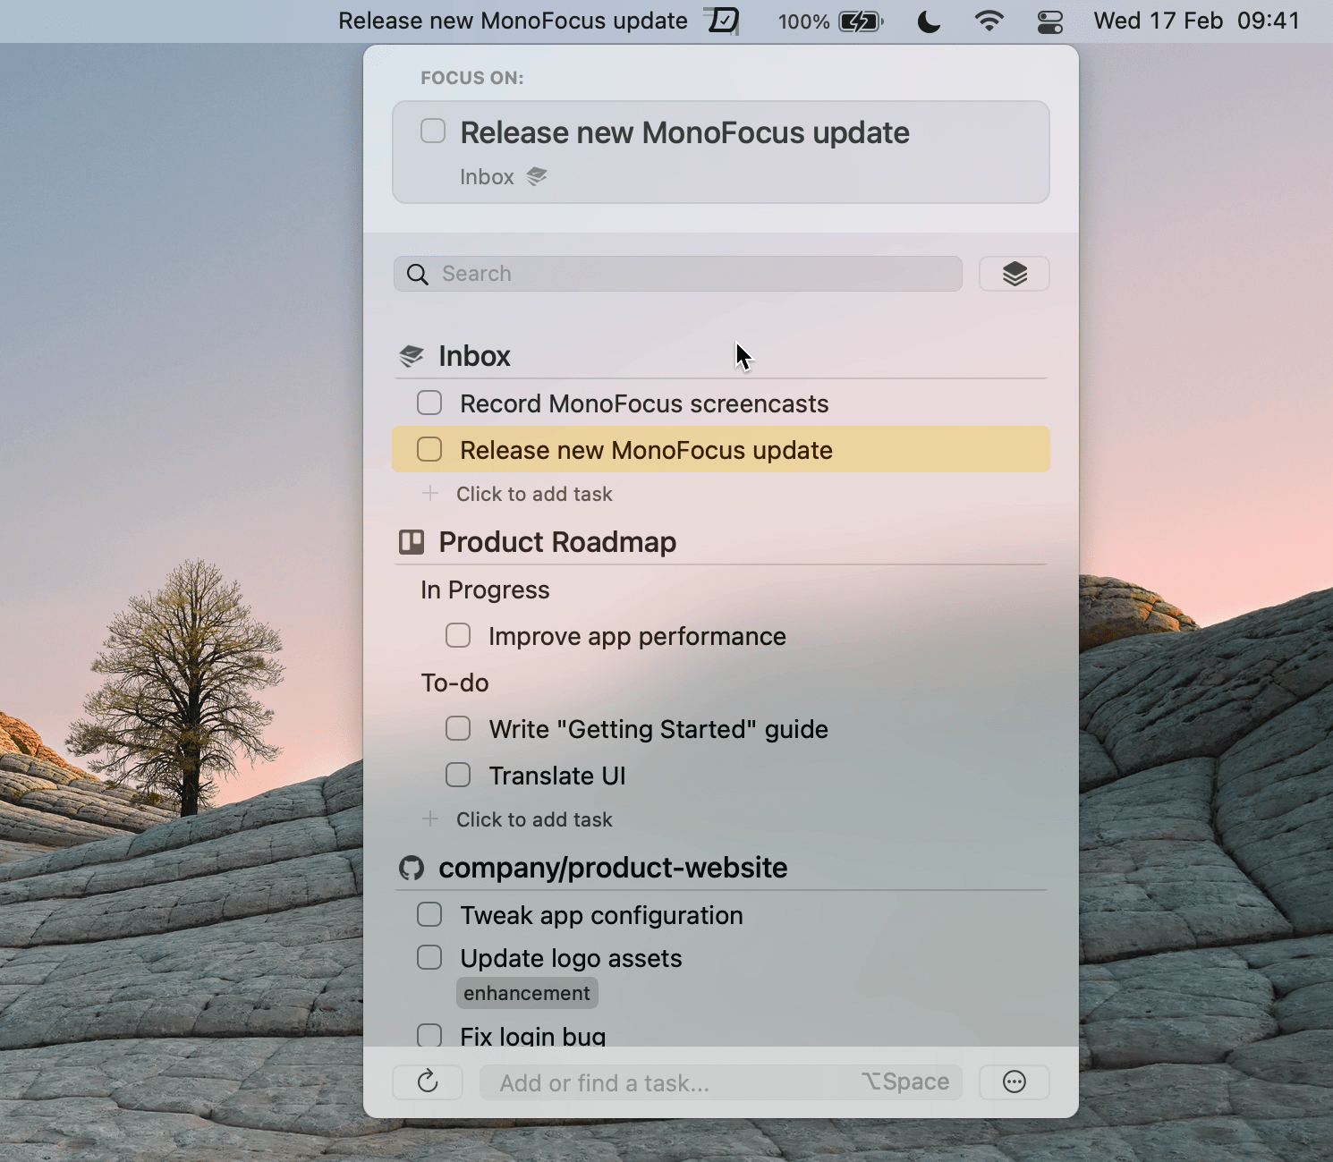Click the Release new MonoFocus update menu bar title
This screenshot has width=1333, height=1162.
(513, 21)
